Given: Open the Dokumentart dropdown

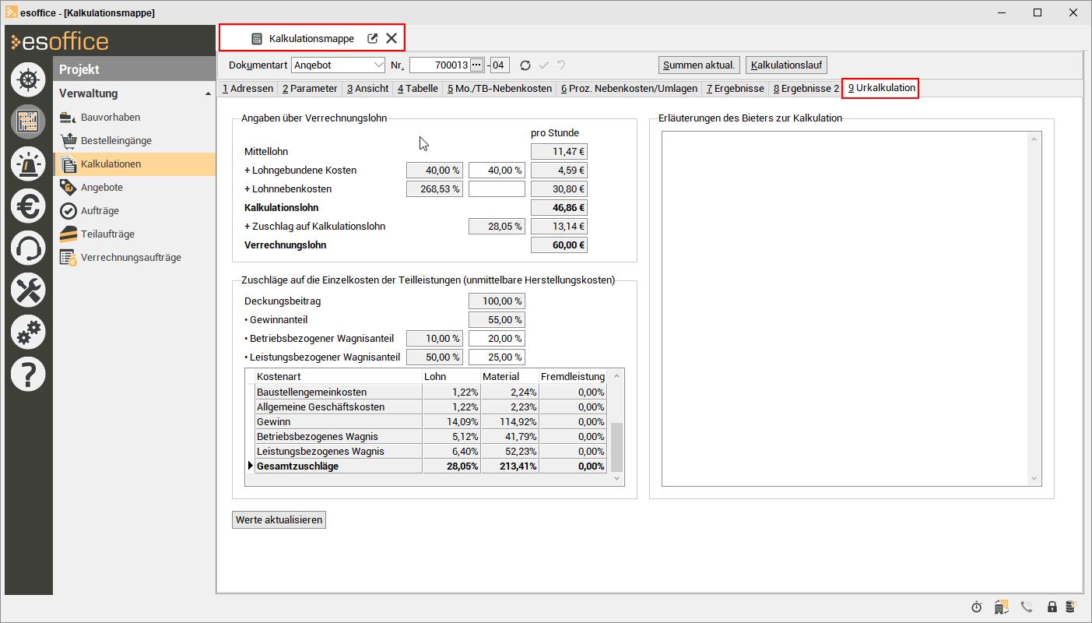Looking at the screenshot, I should (x=378, y=65).
